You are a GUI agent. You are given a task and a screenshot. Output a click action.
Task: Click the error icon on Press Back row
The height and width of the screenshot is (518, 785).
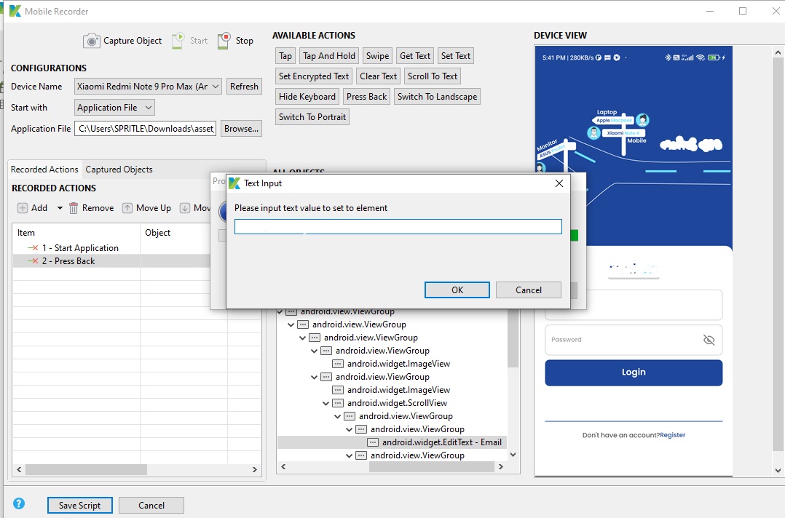tap(33, 261)
